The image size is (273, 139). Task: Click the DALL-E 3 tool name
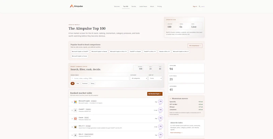tap(82, 126)
